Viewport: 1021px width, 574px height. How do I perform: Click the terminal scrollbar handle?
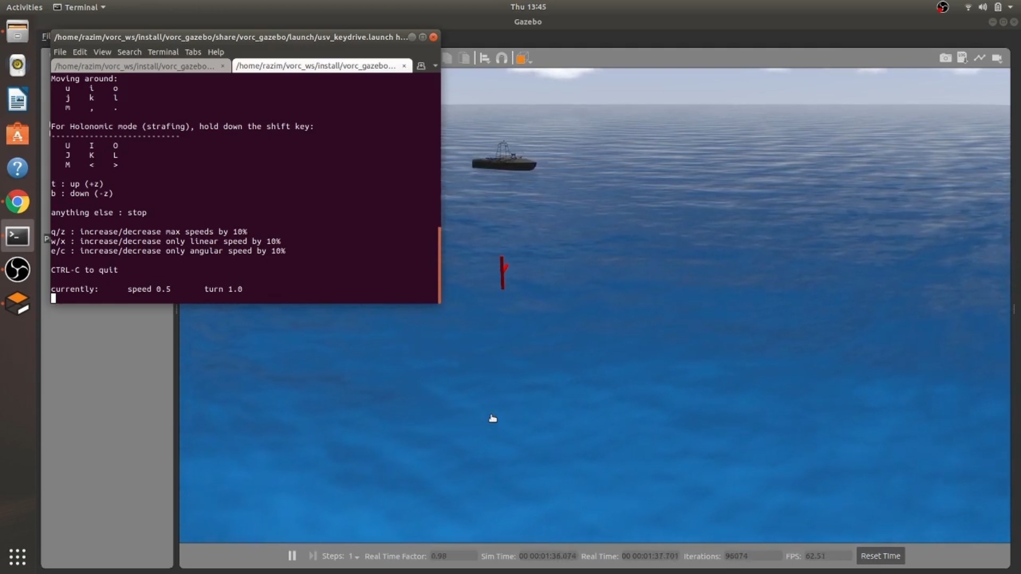pyautogui.click(x=439, y=265)
